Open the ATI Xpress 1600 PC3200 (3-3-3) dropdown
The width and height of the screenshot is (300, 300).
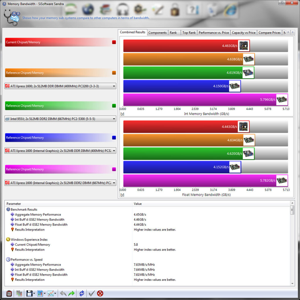(x=60, y=86)
